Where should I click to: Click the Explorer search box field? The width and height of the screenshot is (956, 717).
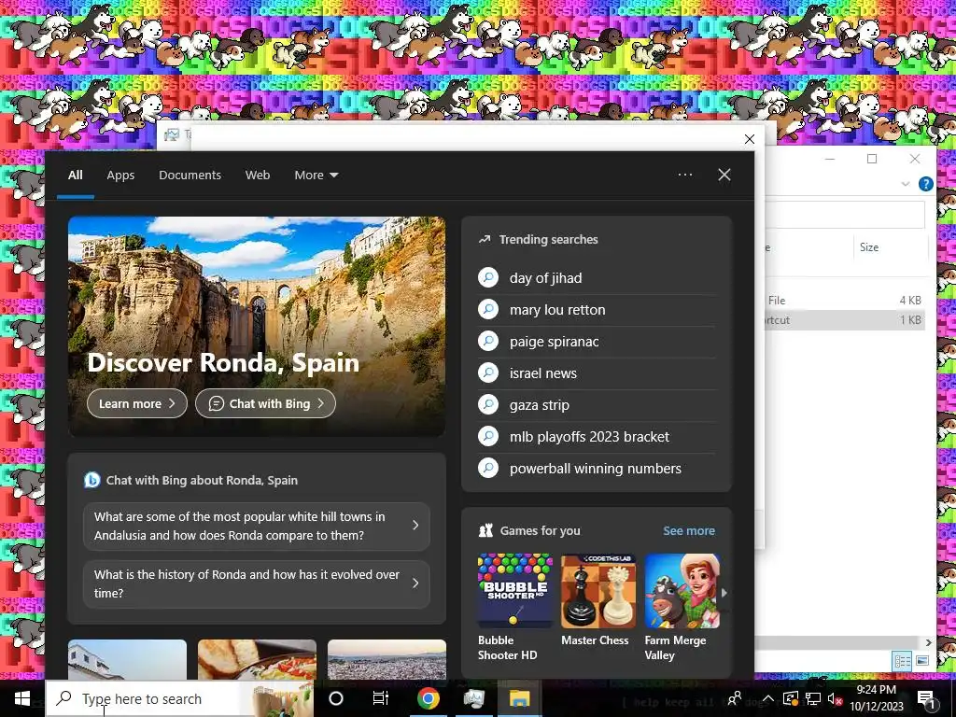pyautogui.click(x=844, y=214)
